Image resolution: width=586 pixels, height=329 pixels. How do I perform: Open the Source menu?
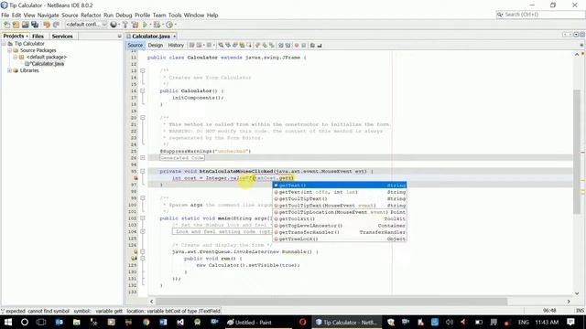click(x=70, y=16)
